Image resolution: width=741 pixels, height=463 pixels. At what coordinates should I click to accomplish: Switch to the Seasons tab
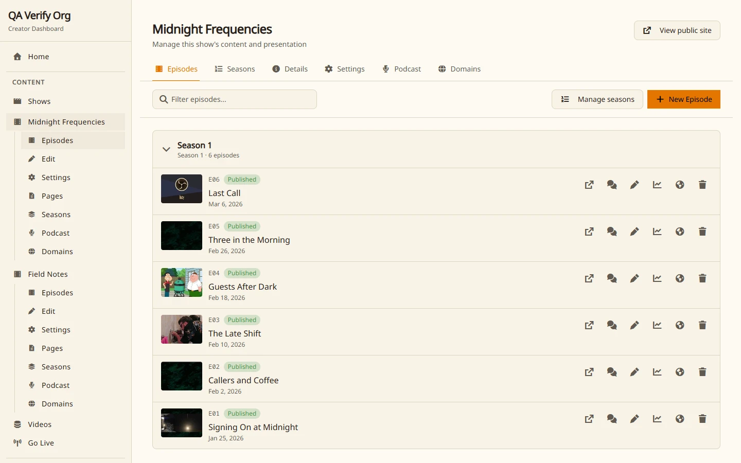pyautogui.click(x=235, y=69)
